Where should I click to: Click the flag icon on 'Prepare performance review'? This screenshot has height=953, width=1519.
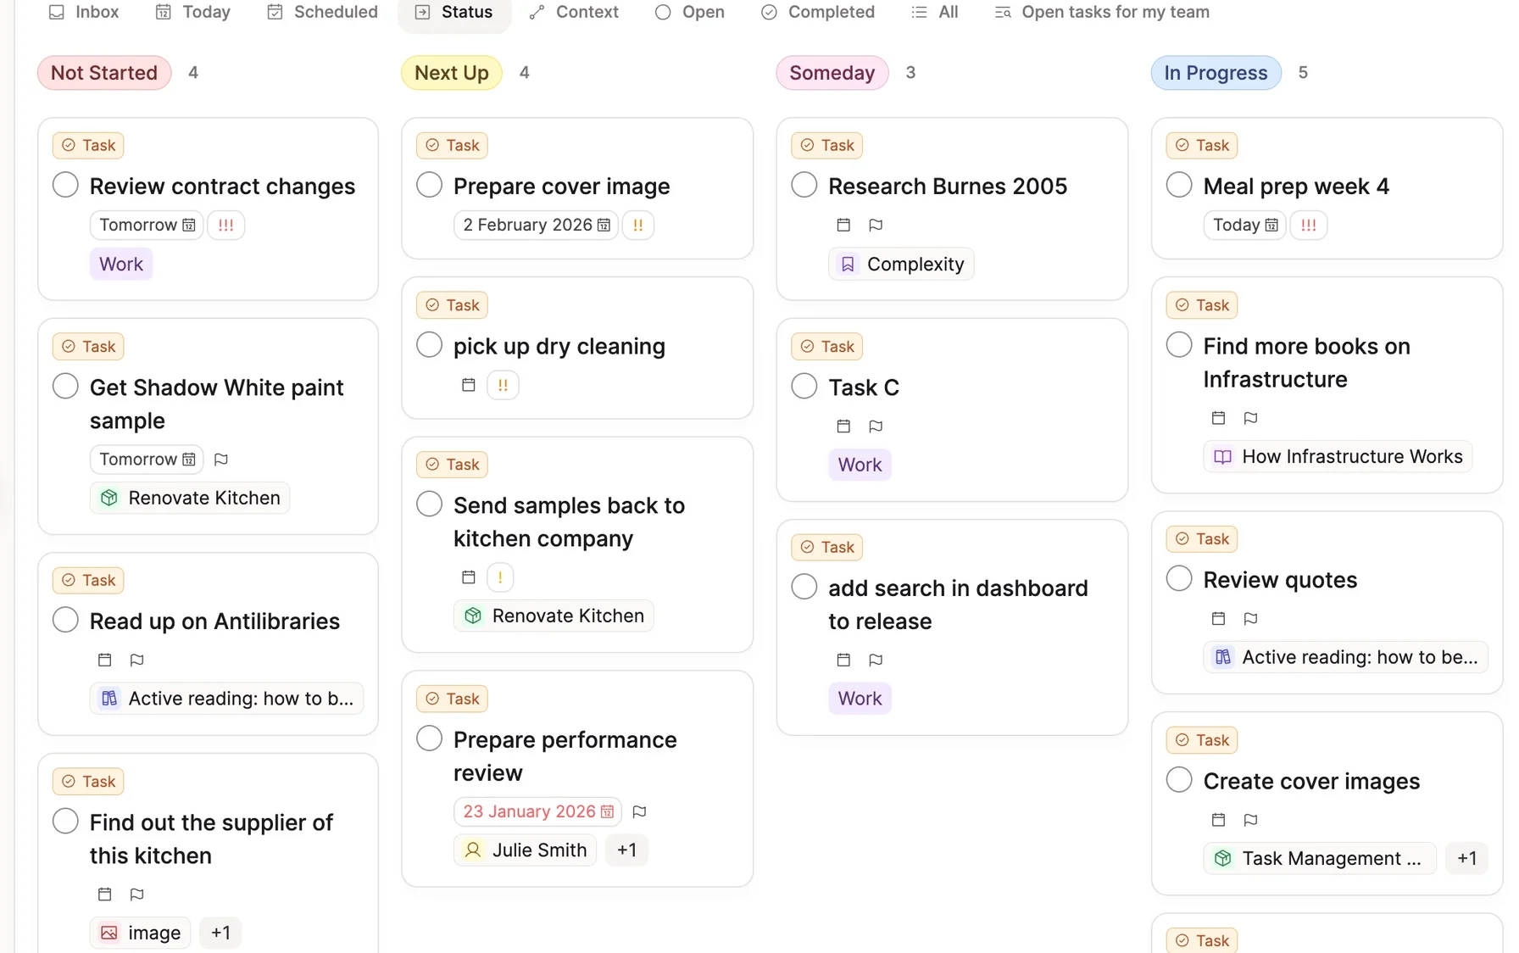pos(639,811)
